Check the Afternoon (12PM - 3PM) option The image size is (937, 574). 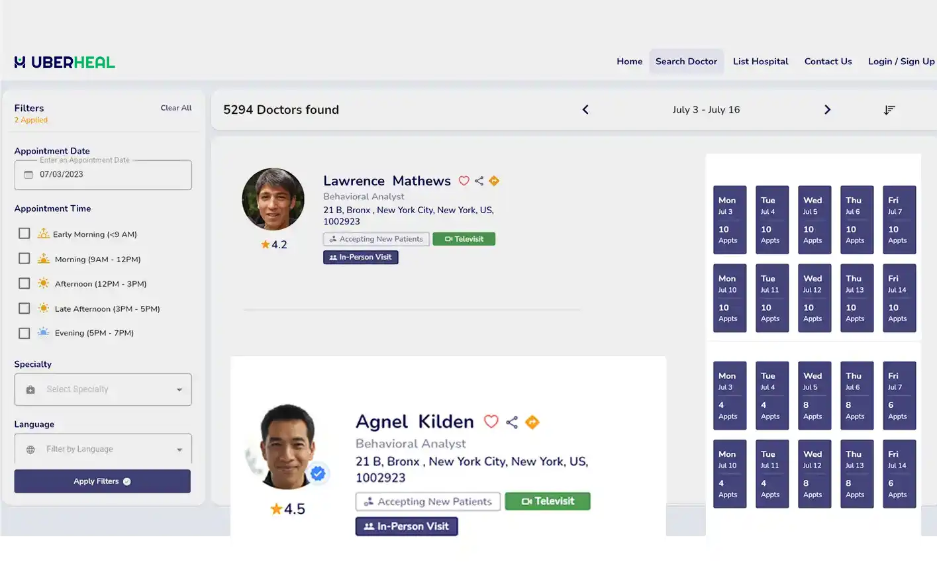25,283
